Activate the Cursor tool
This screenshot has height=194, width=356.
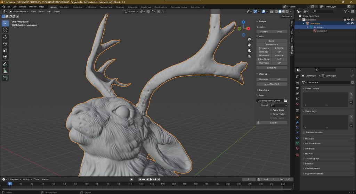click(5, 30)
